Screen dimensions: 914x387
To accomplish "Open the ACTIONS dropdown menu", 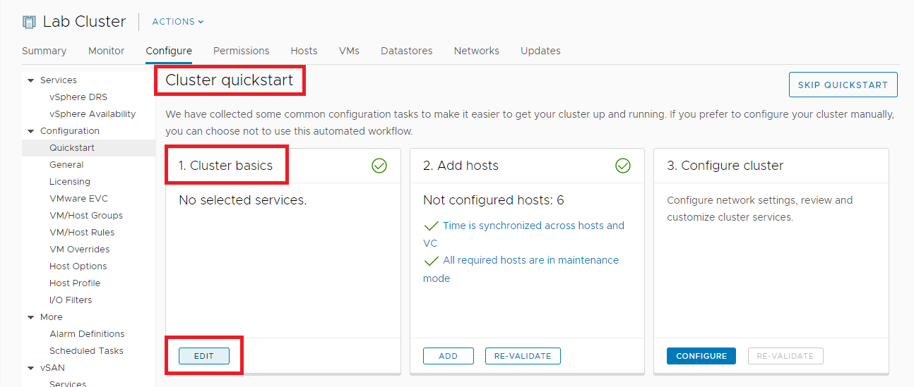I will pyautogui.click(x=178, y=22).
